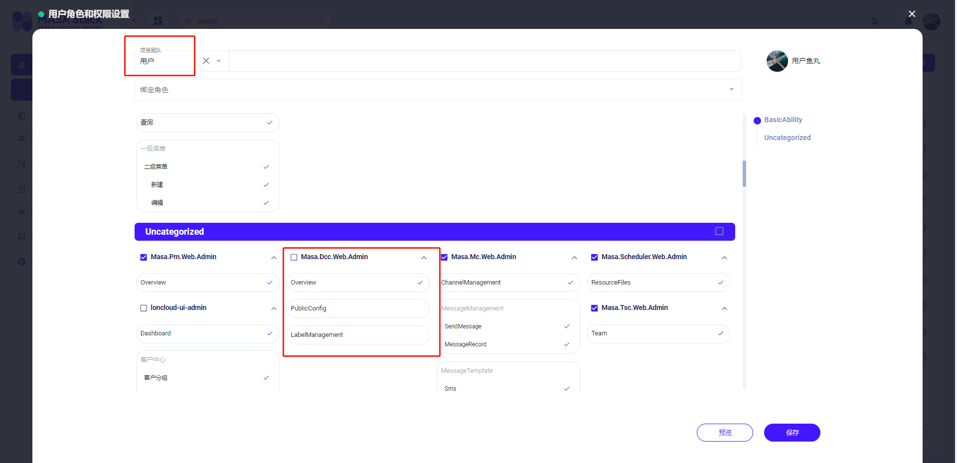Select the shield permission icon in the sidebar

click(22, 115)
